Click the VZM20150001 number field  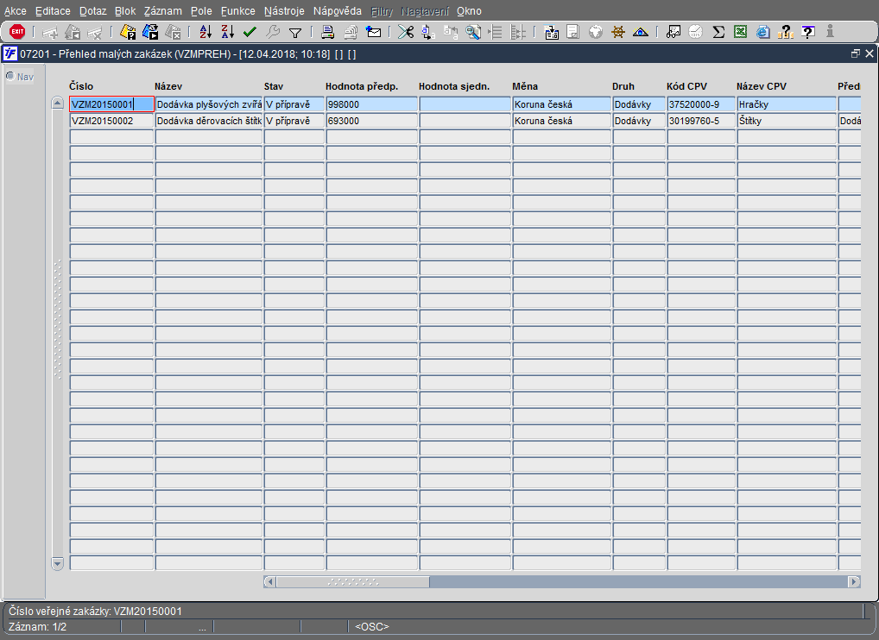tap(111, 104)
